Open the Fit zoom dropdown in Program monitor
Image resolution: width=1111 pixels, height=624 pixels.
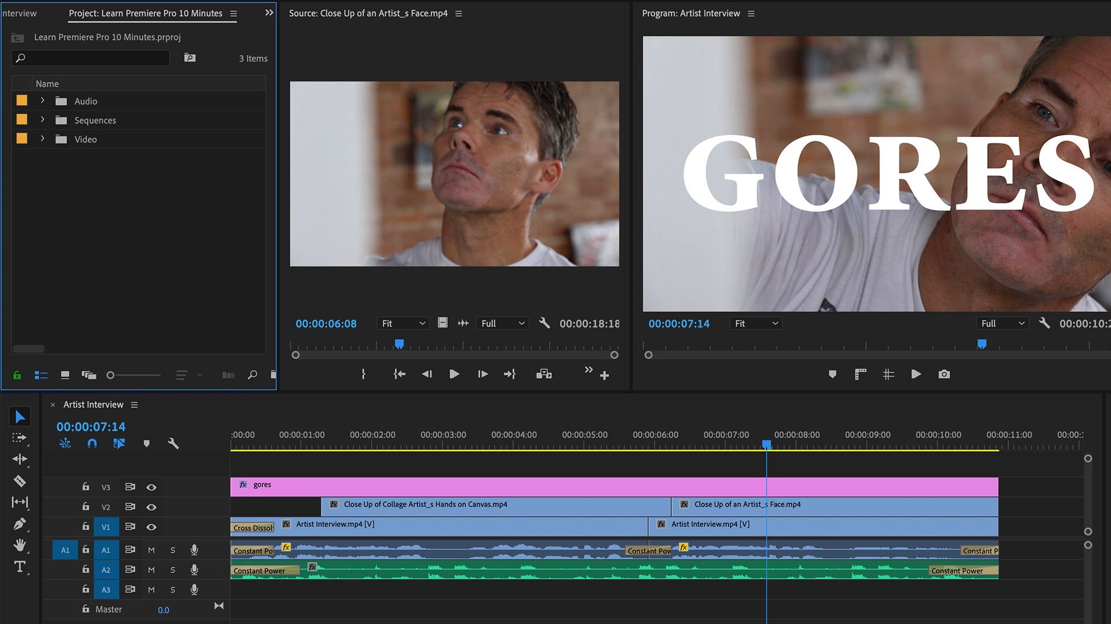(756, 323)
